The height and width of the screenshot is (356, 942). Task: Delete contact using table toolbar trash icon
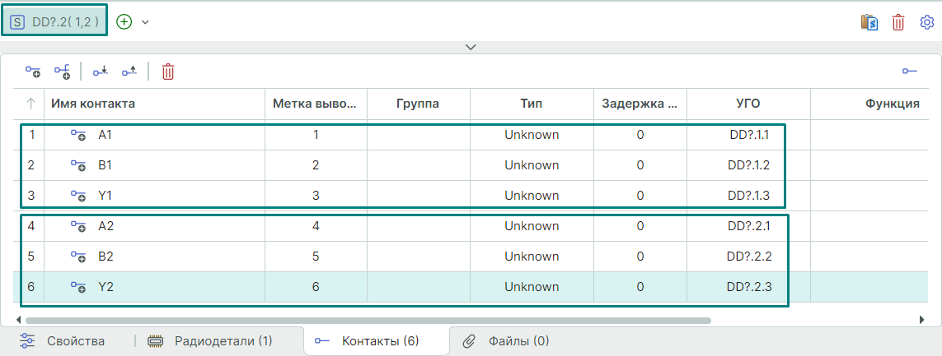[168, 72]
